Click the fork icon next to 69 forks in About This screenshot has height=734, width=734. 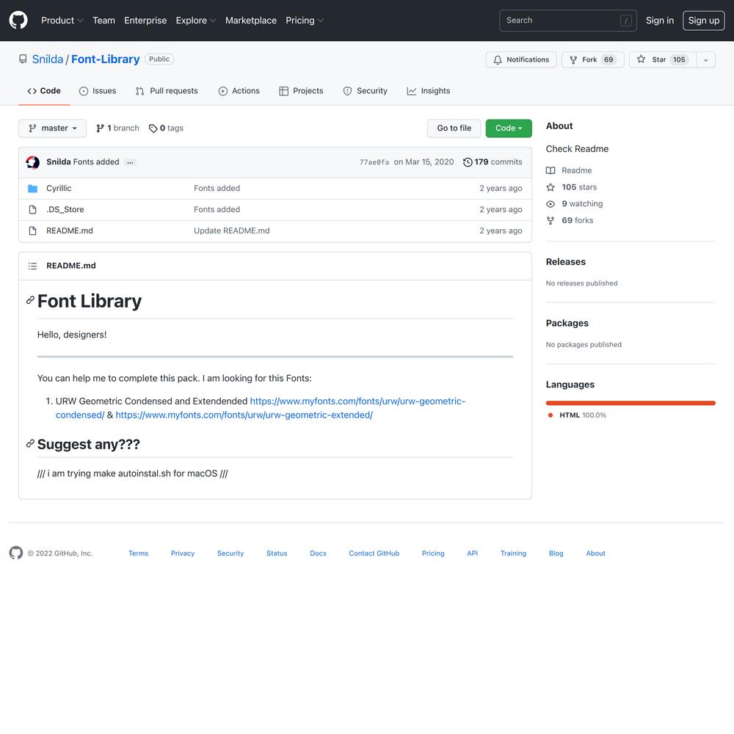[x=550, y=220]
